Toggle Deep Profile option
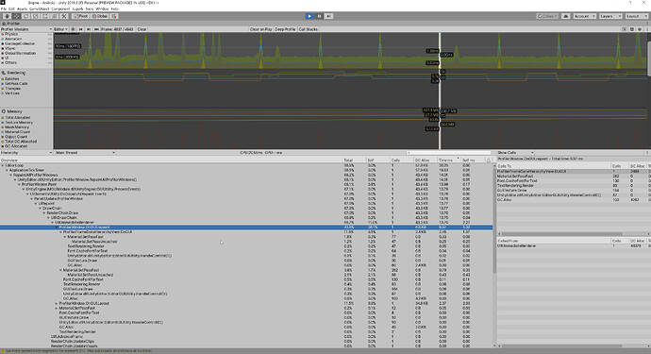The height and width of the screenshot is (354, 651). click(x=285, y=29)
